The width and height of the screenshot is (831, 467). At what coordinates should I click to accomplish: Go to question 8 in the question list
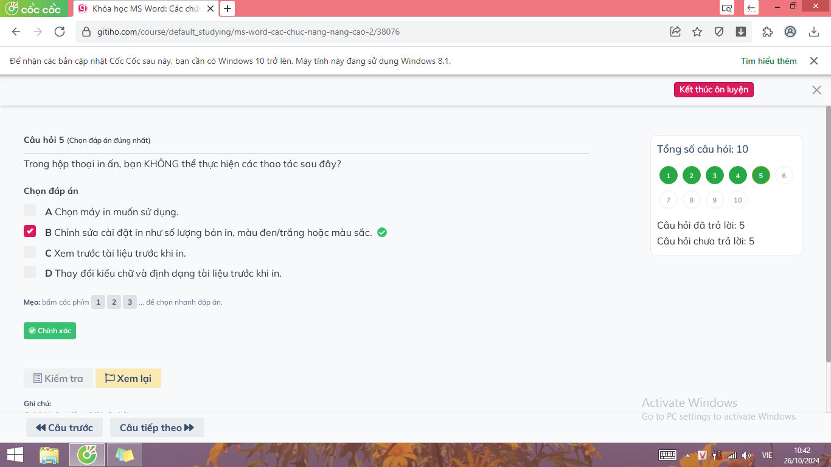click(692, 199)
